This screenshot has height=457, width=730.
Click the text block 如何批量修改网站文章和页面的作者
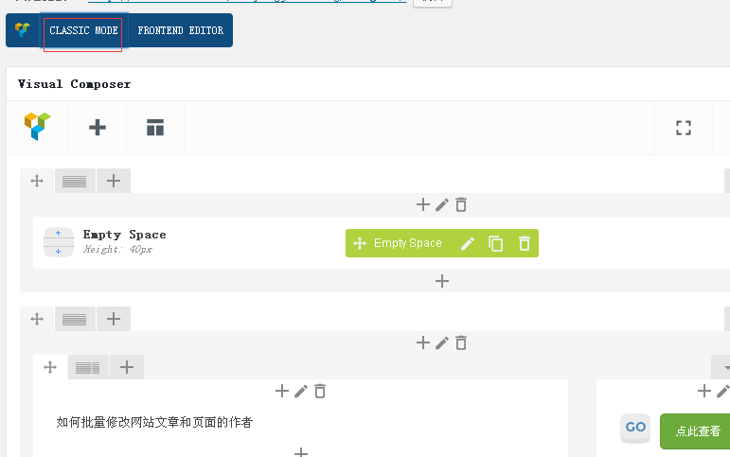(x=154, y=422)
